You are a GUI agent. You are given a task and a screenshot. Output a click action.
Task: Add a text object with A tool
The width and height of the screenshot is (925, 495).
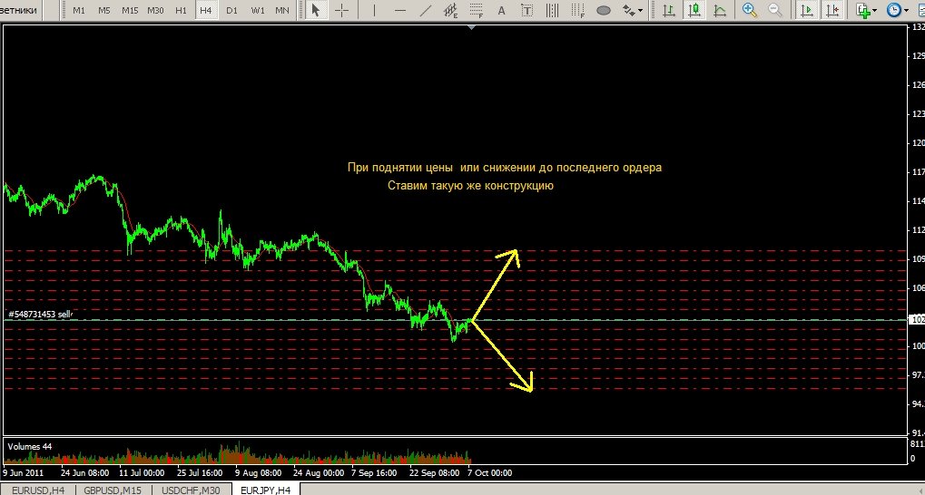pyautogui.click(x=501, y=10)
